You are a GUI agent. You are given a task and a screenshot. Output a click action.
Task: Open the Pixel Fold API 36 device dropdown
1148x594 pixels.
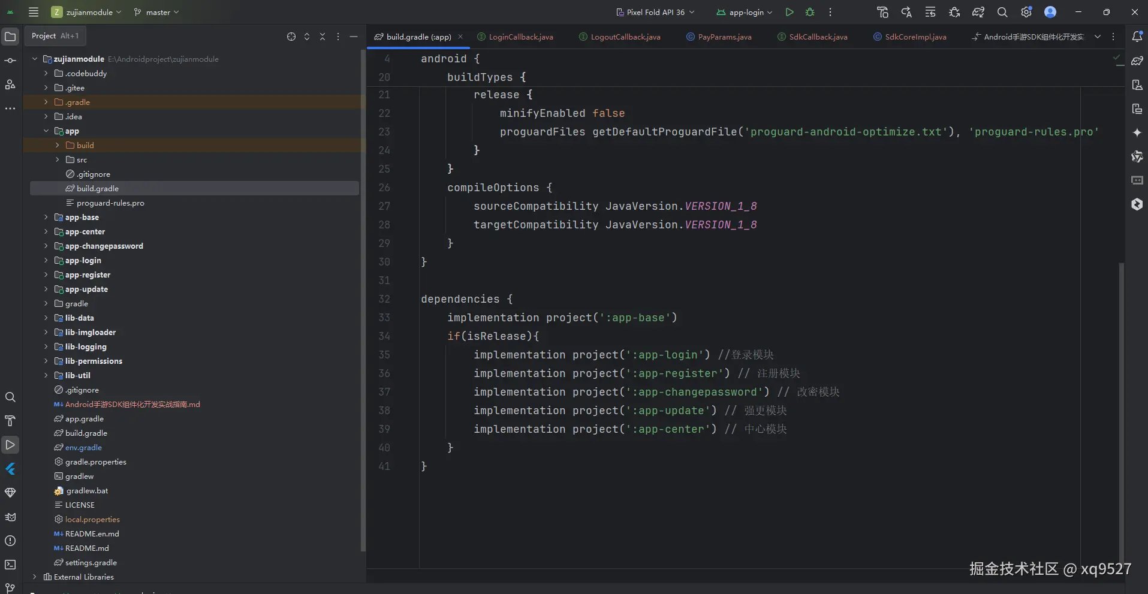[655, 12]
